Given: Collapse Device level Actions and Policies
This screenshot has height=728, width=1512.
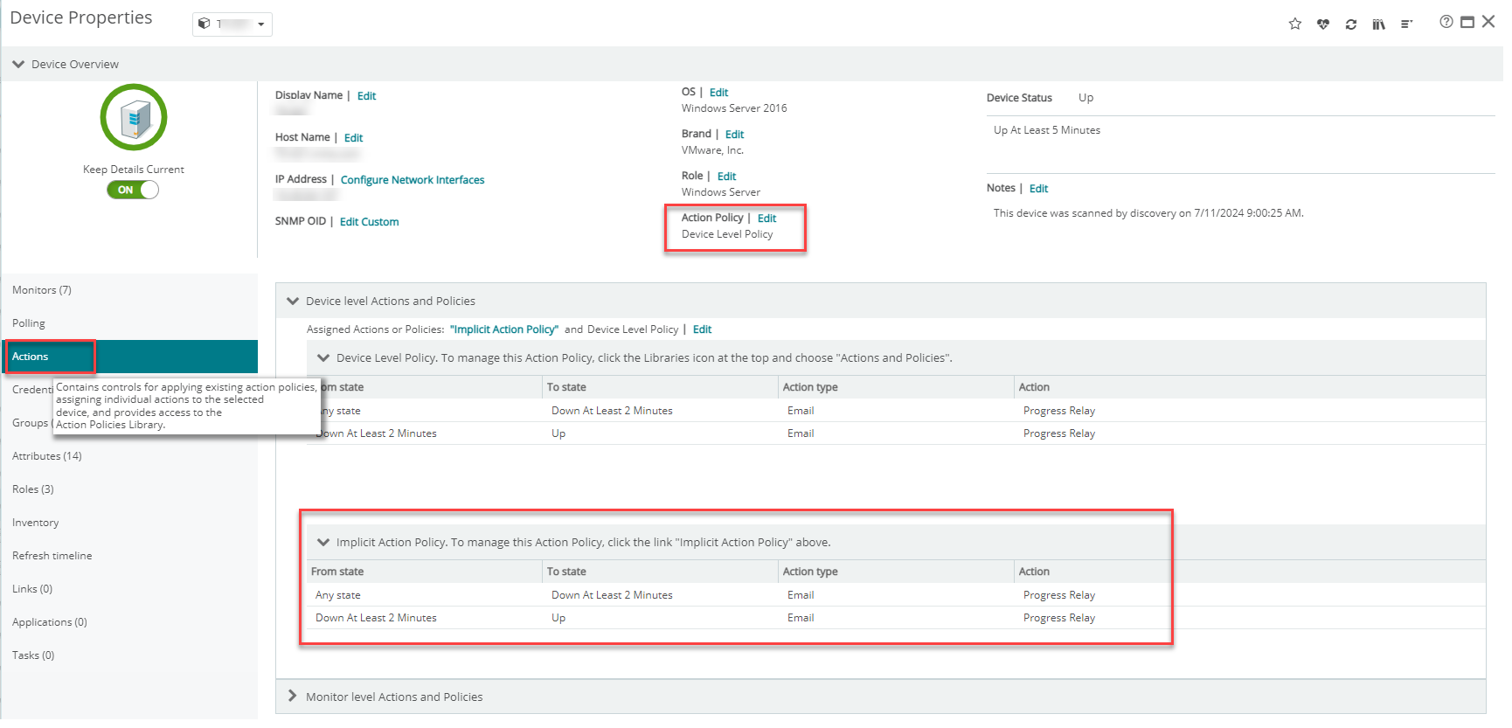Looking at the screenshot, I should [x=293, y=301].
